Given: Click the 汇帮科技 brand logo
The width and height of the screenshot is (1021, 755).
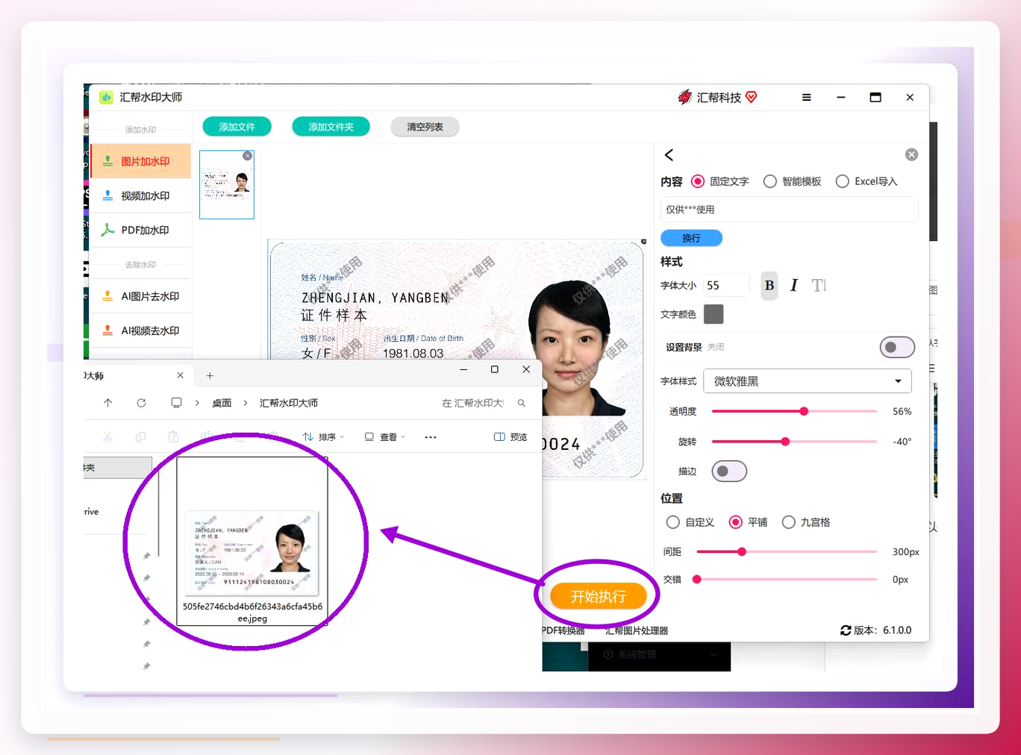Looking at the screenshot, I should coord(717,97).
